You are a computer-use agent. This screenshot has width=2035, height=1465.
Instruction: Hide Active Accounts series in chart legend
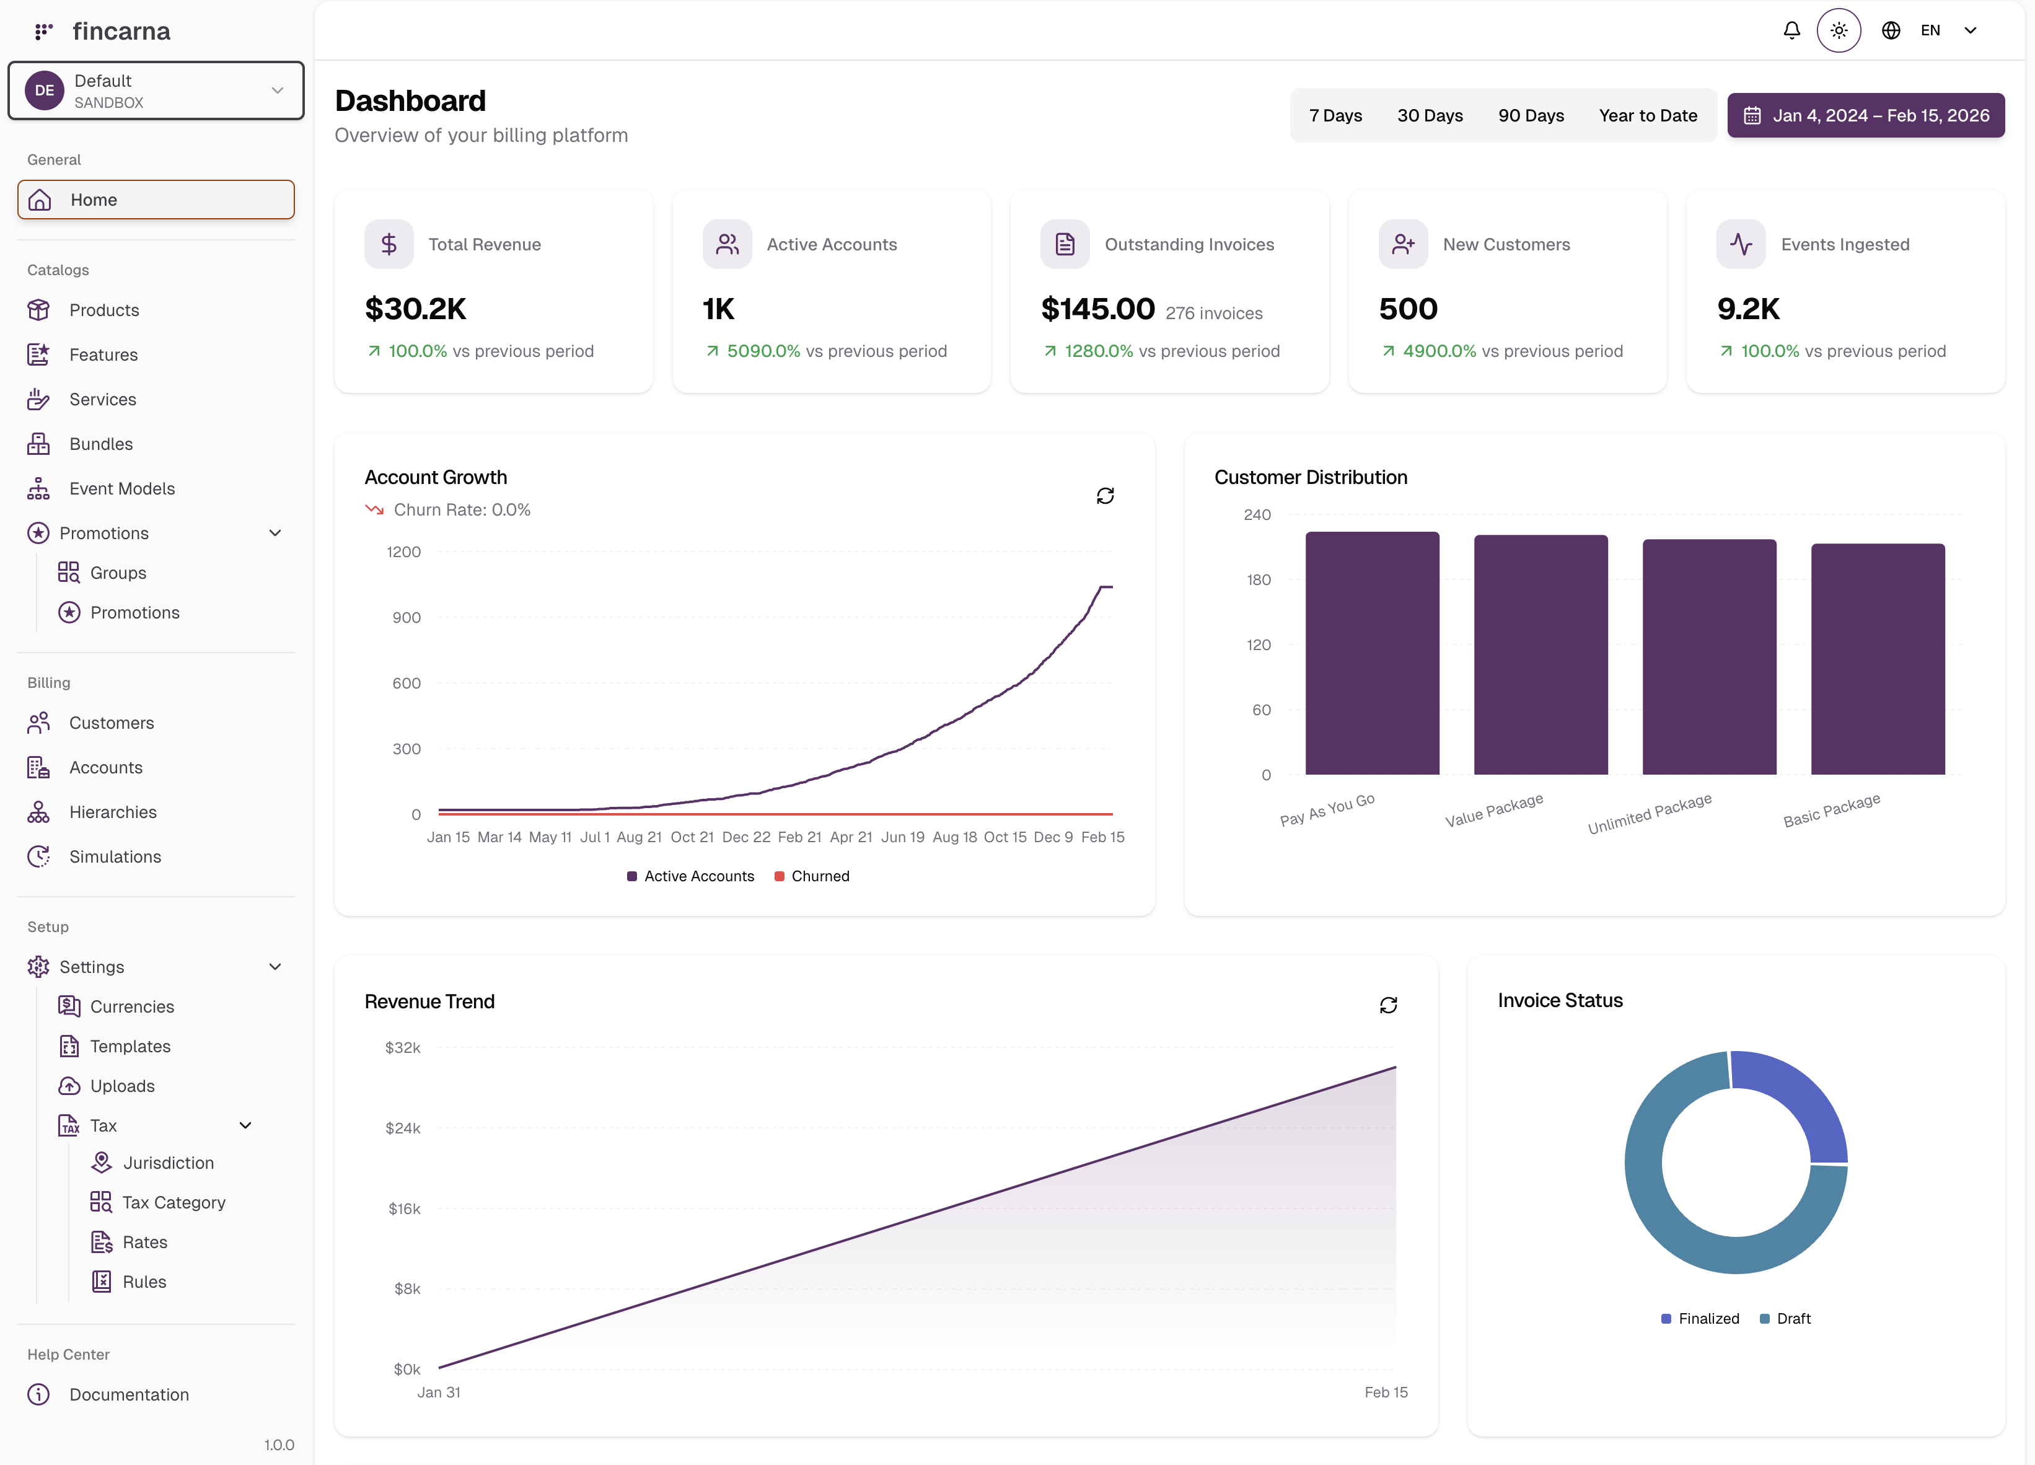689,876
